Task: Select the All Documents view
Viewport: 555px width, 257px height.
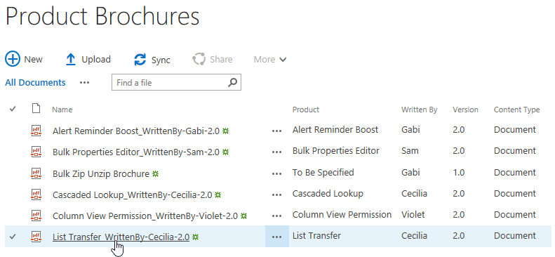Action: click(x=35, y=82)
